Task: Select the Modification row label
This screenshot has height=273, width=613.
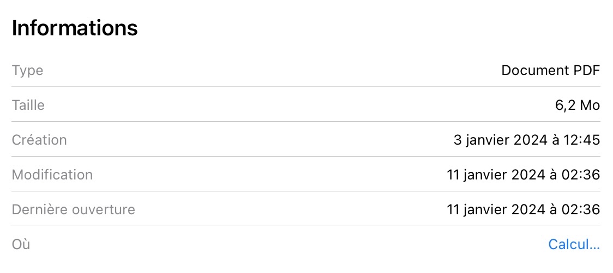Action: (52, 175)
